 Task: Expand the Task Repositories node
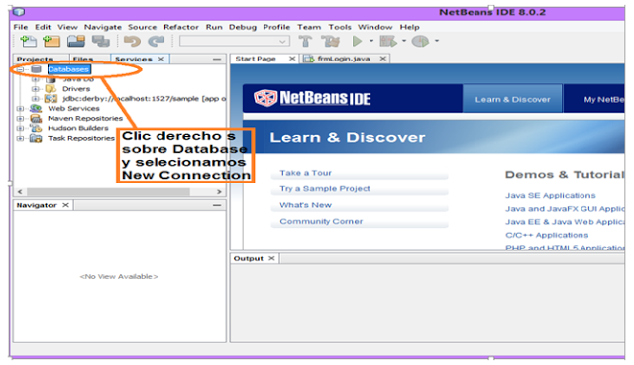click(20, 138)
